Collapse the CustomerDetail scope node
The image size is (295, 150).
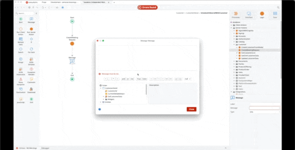[x=101, y=88]
